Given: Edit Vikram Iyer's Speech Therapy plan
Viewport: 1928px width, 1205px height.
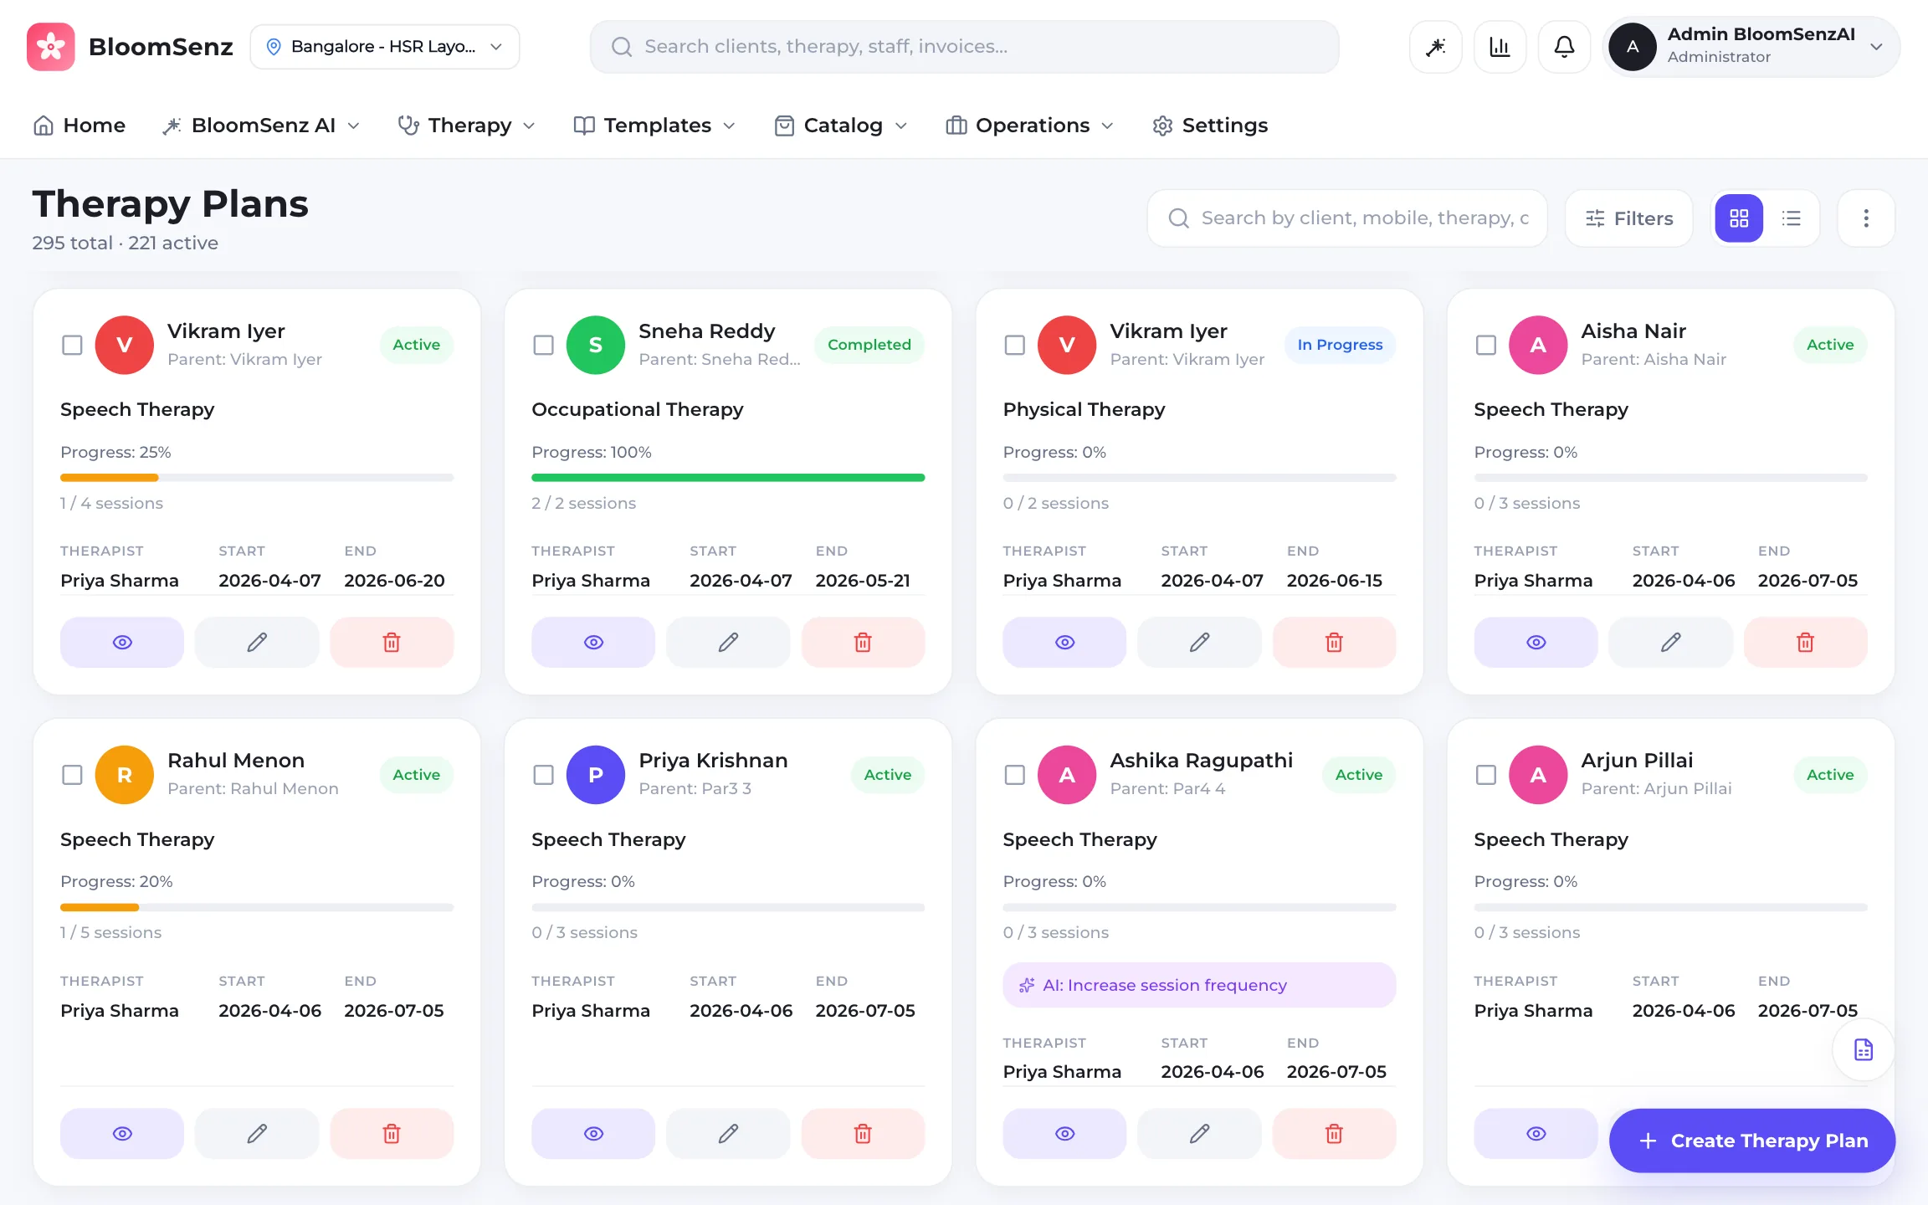Looking at the screenshot, I should point(257,642).
